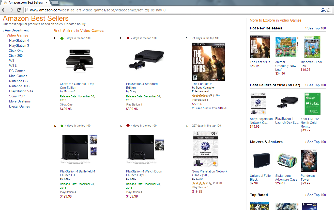Click the browser reload icon

[19, 10]
